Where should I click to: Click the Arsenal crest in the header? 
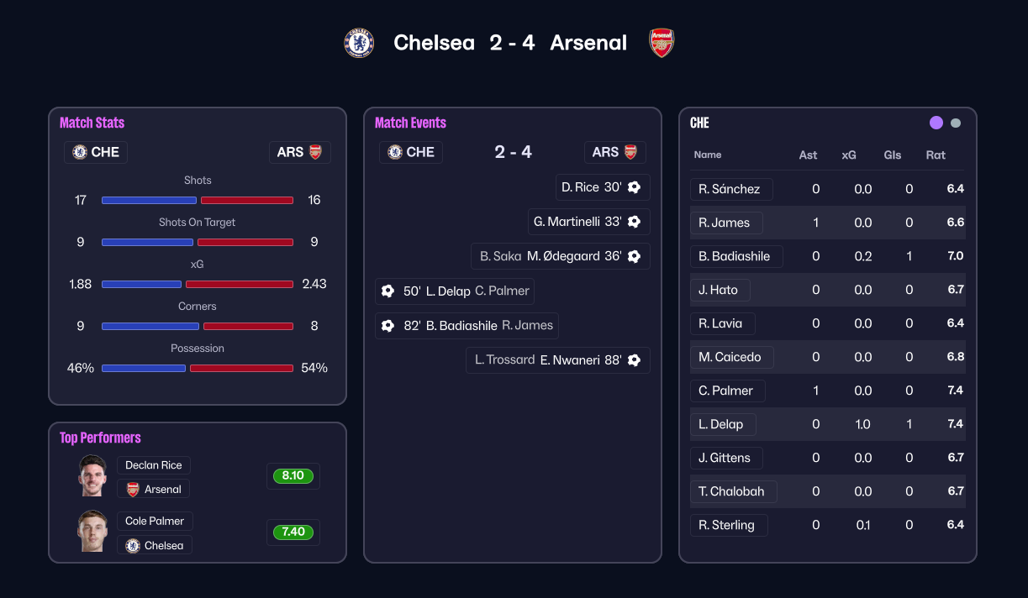point(662,43)
